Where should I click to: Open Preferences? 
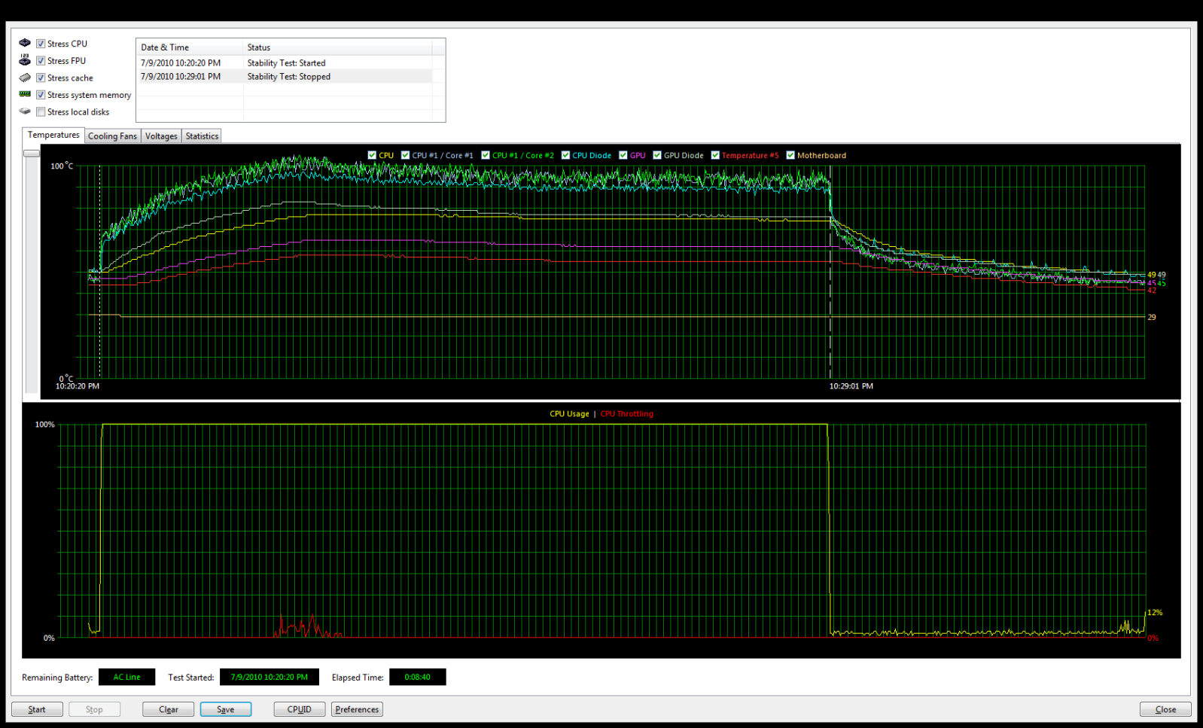point(357,709)
